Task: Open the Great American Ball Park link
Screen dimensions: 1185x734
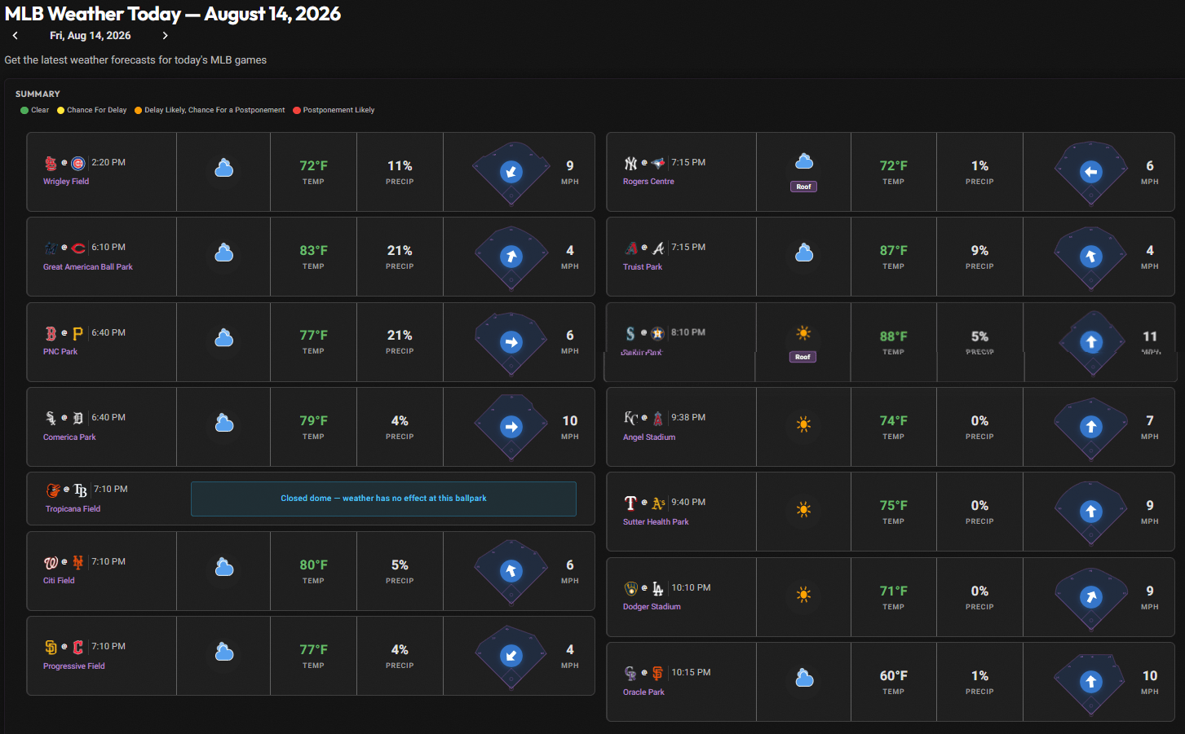Action: (x=88, y=267)
